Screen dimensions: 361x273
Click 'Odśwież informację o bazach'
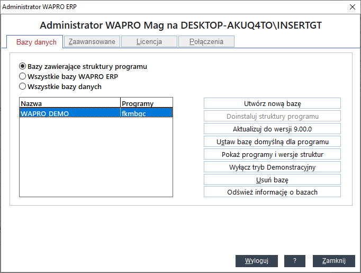click(x=272, y=192)
